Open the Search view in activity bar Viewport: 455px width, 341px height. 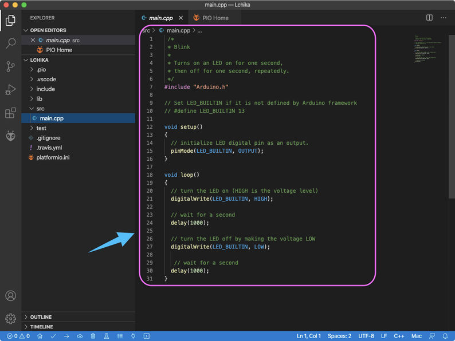pyautogui.click(x=10, y=43)
